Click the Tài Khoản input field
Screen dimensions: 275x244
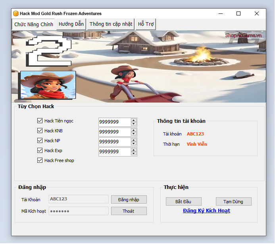[x=79, y=199]
